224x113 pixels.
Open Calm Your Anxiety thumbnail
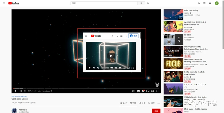pyautogui.click(x=173, y=15)
